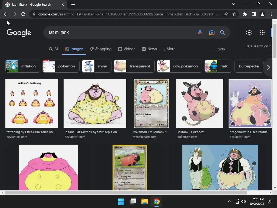The image size is (277, 208).
Task: Click the 'mypokecard.com' source text
Action: (145, 137)
